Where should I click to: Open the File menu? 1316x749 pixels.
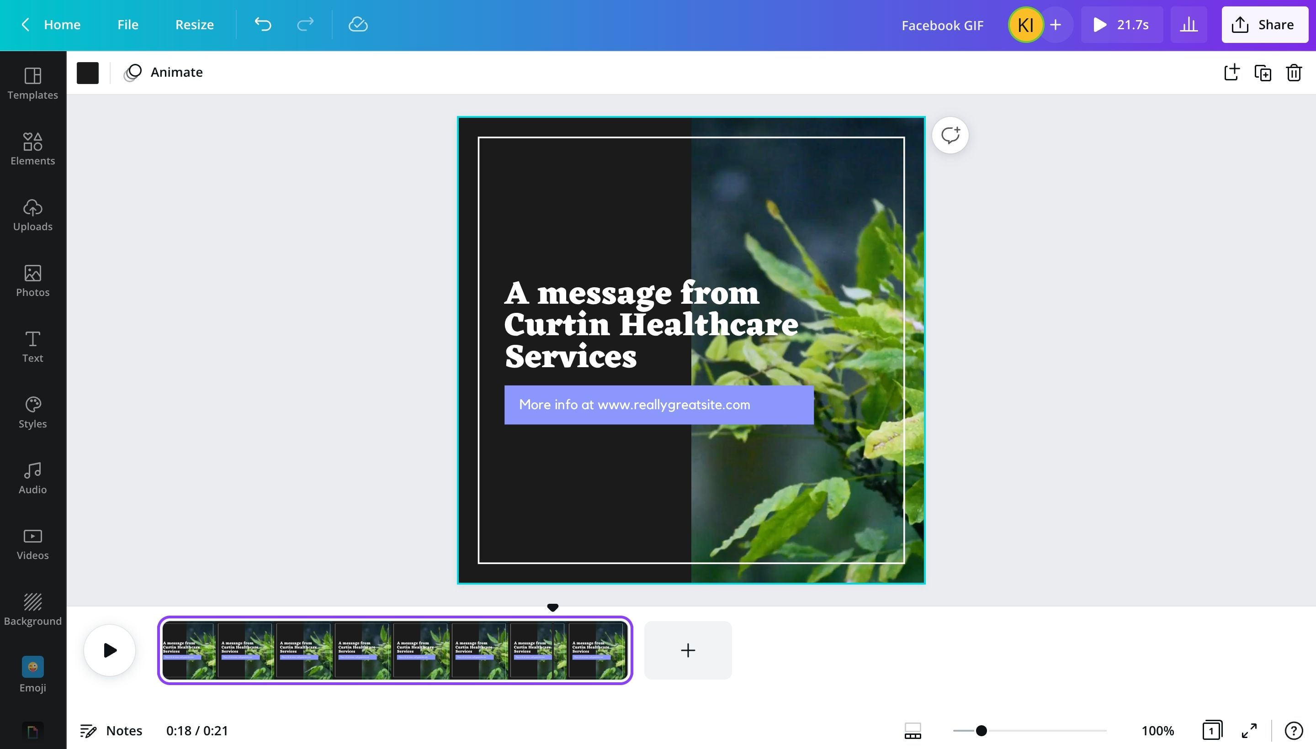tap(127, 24)
